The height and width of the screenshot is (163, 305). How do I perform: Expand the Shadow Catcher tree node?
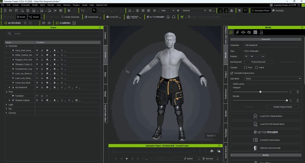click(10, 100)
